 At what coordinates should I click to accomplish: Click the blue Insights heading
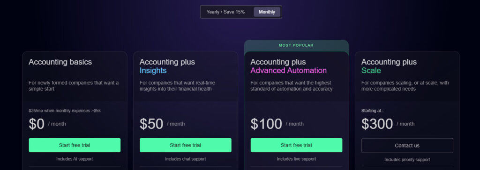point(153,71)
